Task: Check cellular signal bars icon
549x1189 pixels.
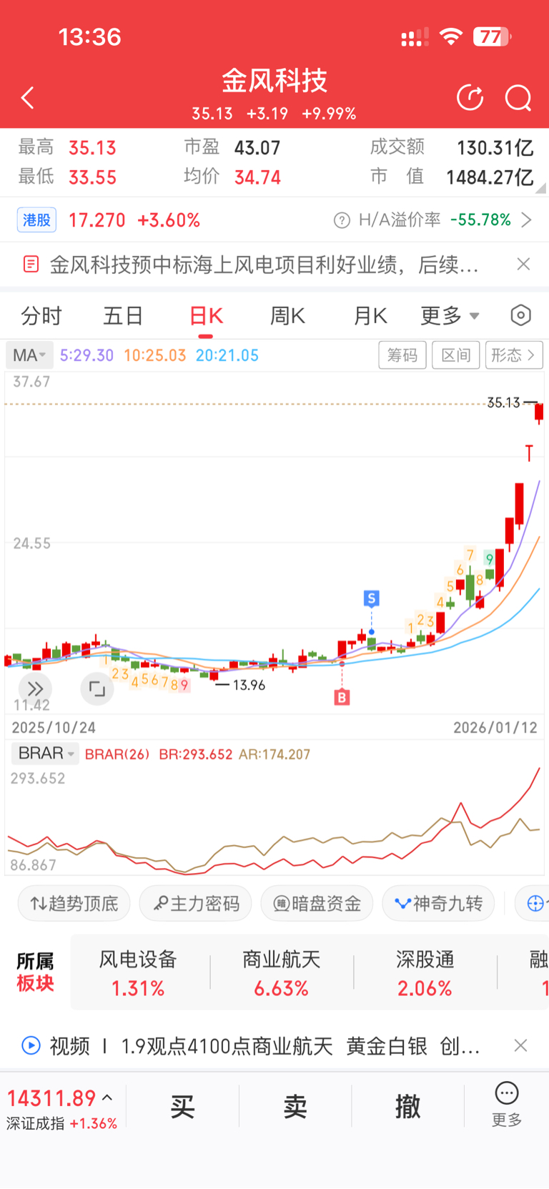Action: [x=415, y=37]
